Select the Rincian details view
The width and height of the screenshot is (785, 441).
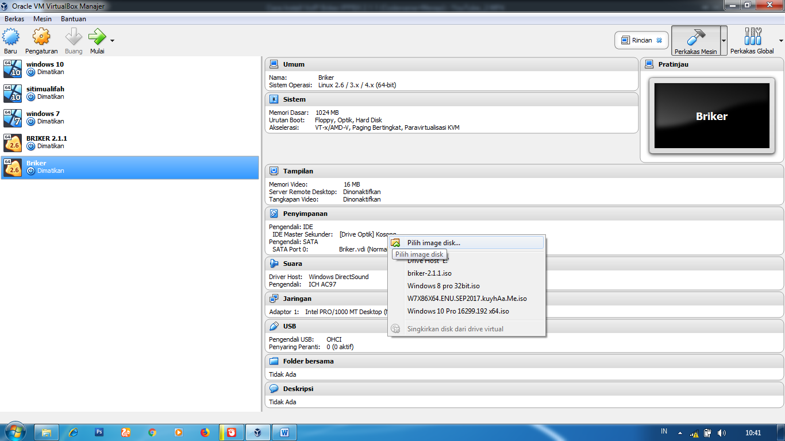pos(641,40)
